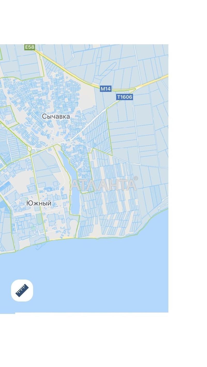Click the green E58 route badge

29,47
